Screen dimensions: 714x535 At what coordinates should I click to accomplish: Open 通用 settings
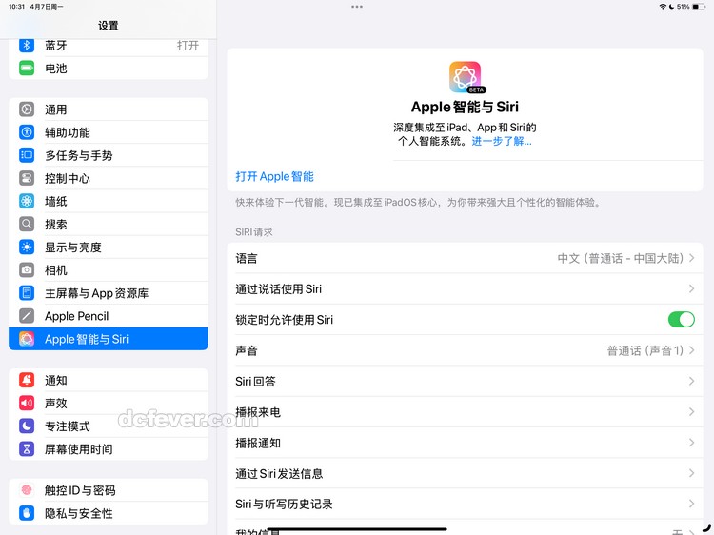coord(109,109)
